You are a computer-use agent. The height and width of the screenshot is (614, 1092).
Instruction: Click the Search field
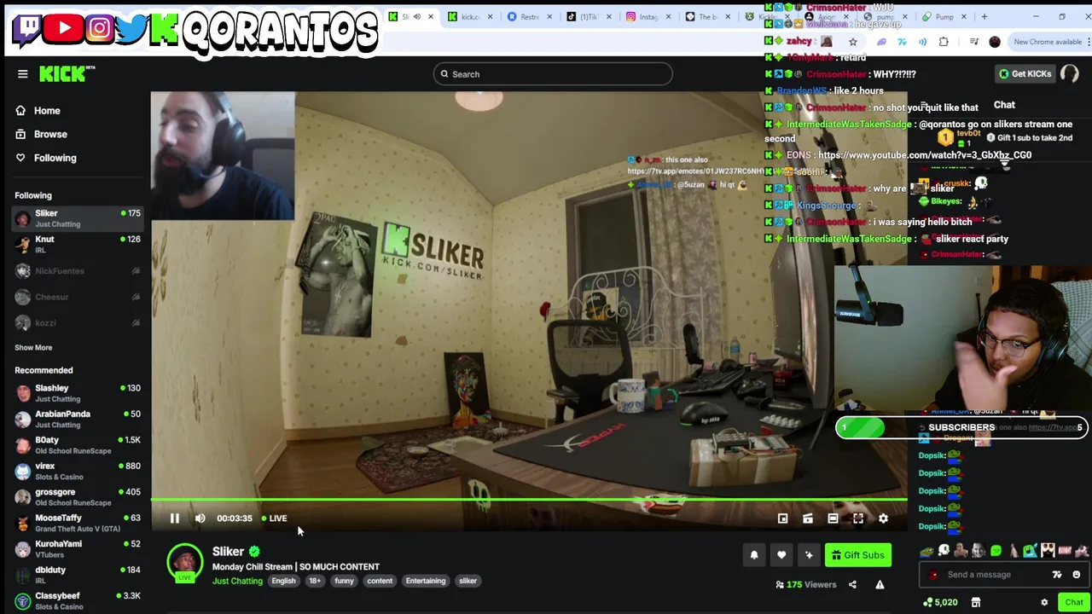pyautogui.click(x=552, y=74)
